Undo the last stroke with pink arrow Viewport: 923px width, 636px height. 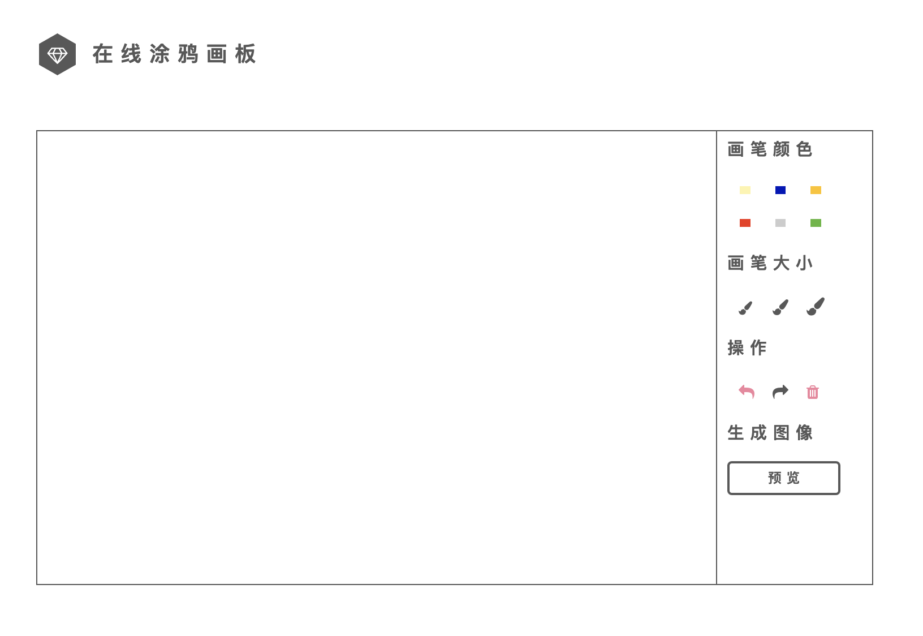pos(747,392)
